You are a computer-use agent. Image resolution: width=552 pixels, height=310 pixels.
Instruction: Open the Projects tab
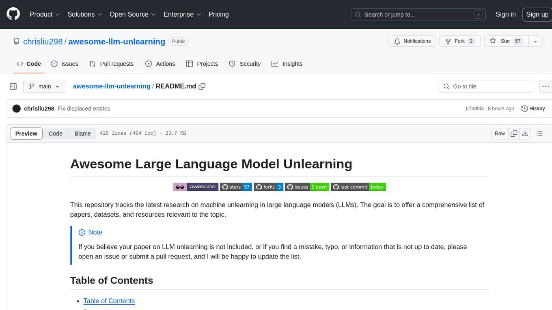[202, 64]
